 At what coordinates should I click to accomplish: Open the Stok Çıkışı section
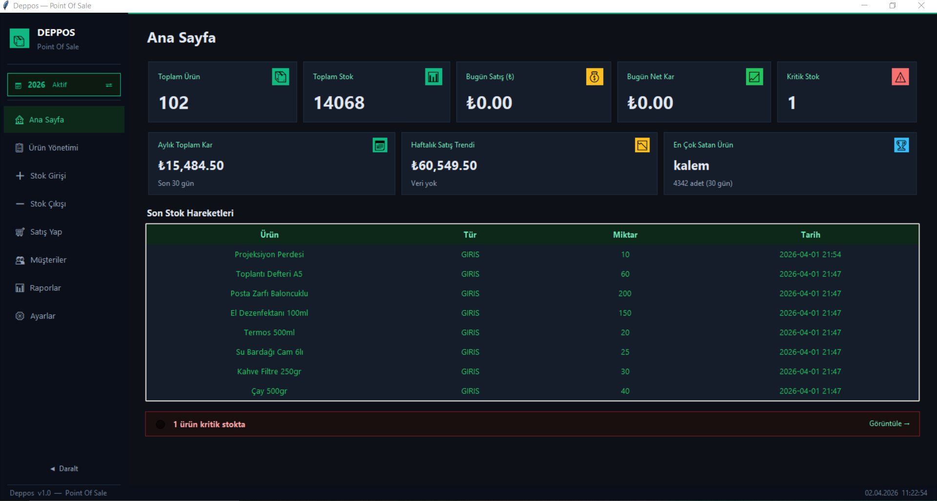click(48, 204)
